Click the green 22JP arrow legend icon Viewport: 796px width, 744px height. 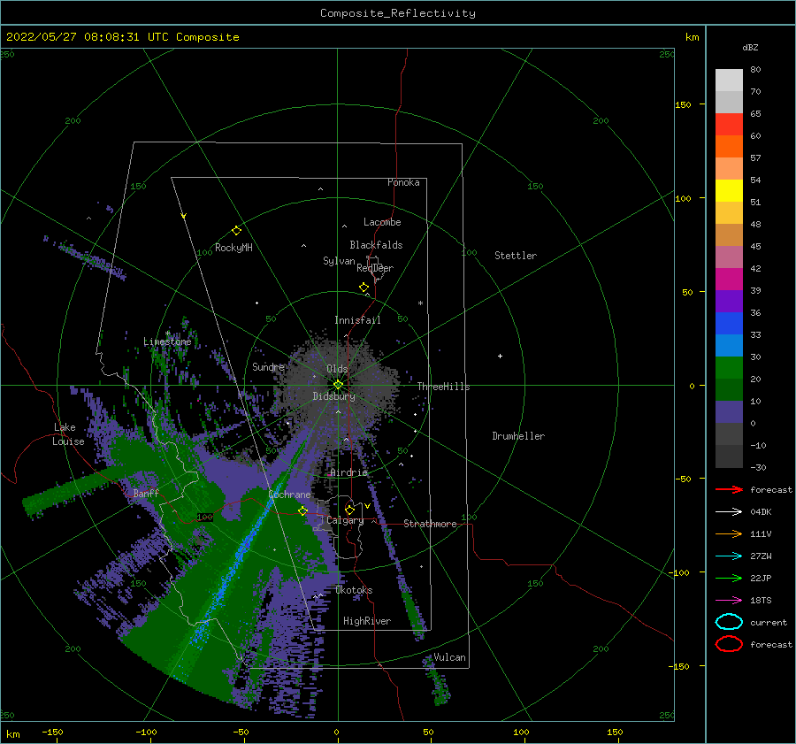pyautogui.click(x=729, y=578)
